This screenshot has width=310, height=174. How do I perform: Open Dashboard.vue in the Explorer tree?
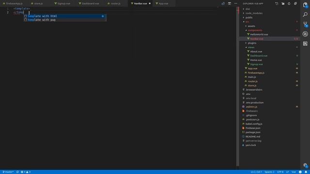[x=259, y=56]
